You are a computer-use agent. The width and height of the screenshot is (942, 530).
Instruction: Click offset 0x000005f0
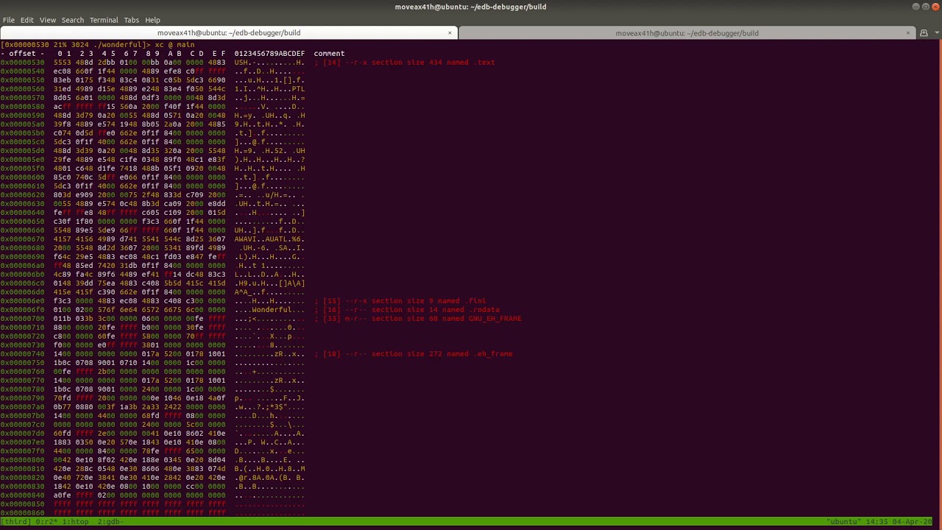click(x=22, y=169)
